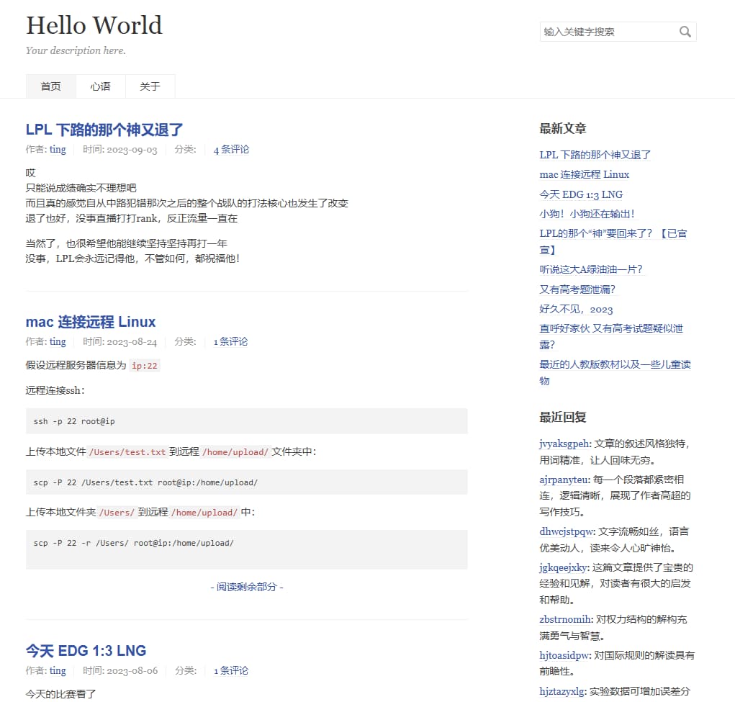The height and width of the screenshot is (702, 735).
Task: Select the 首页 menu item
Action: click(50, 86)
